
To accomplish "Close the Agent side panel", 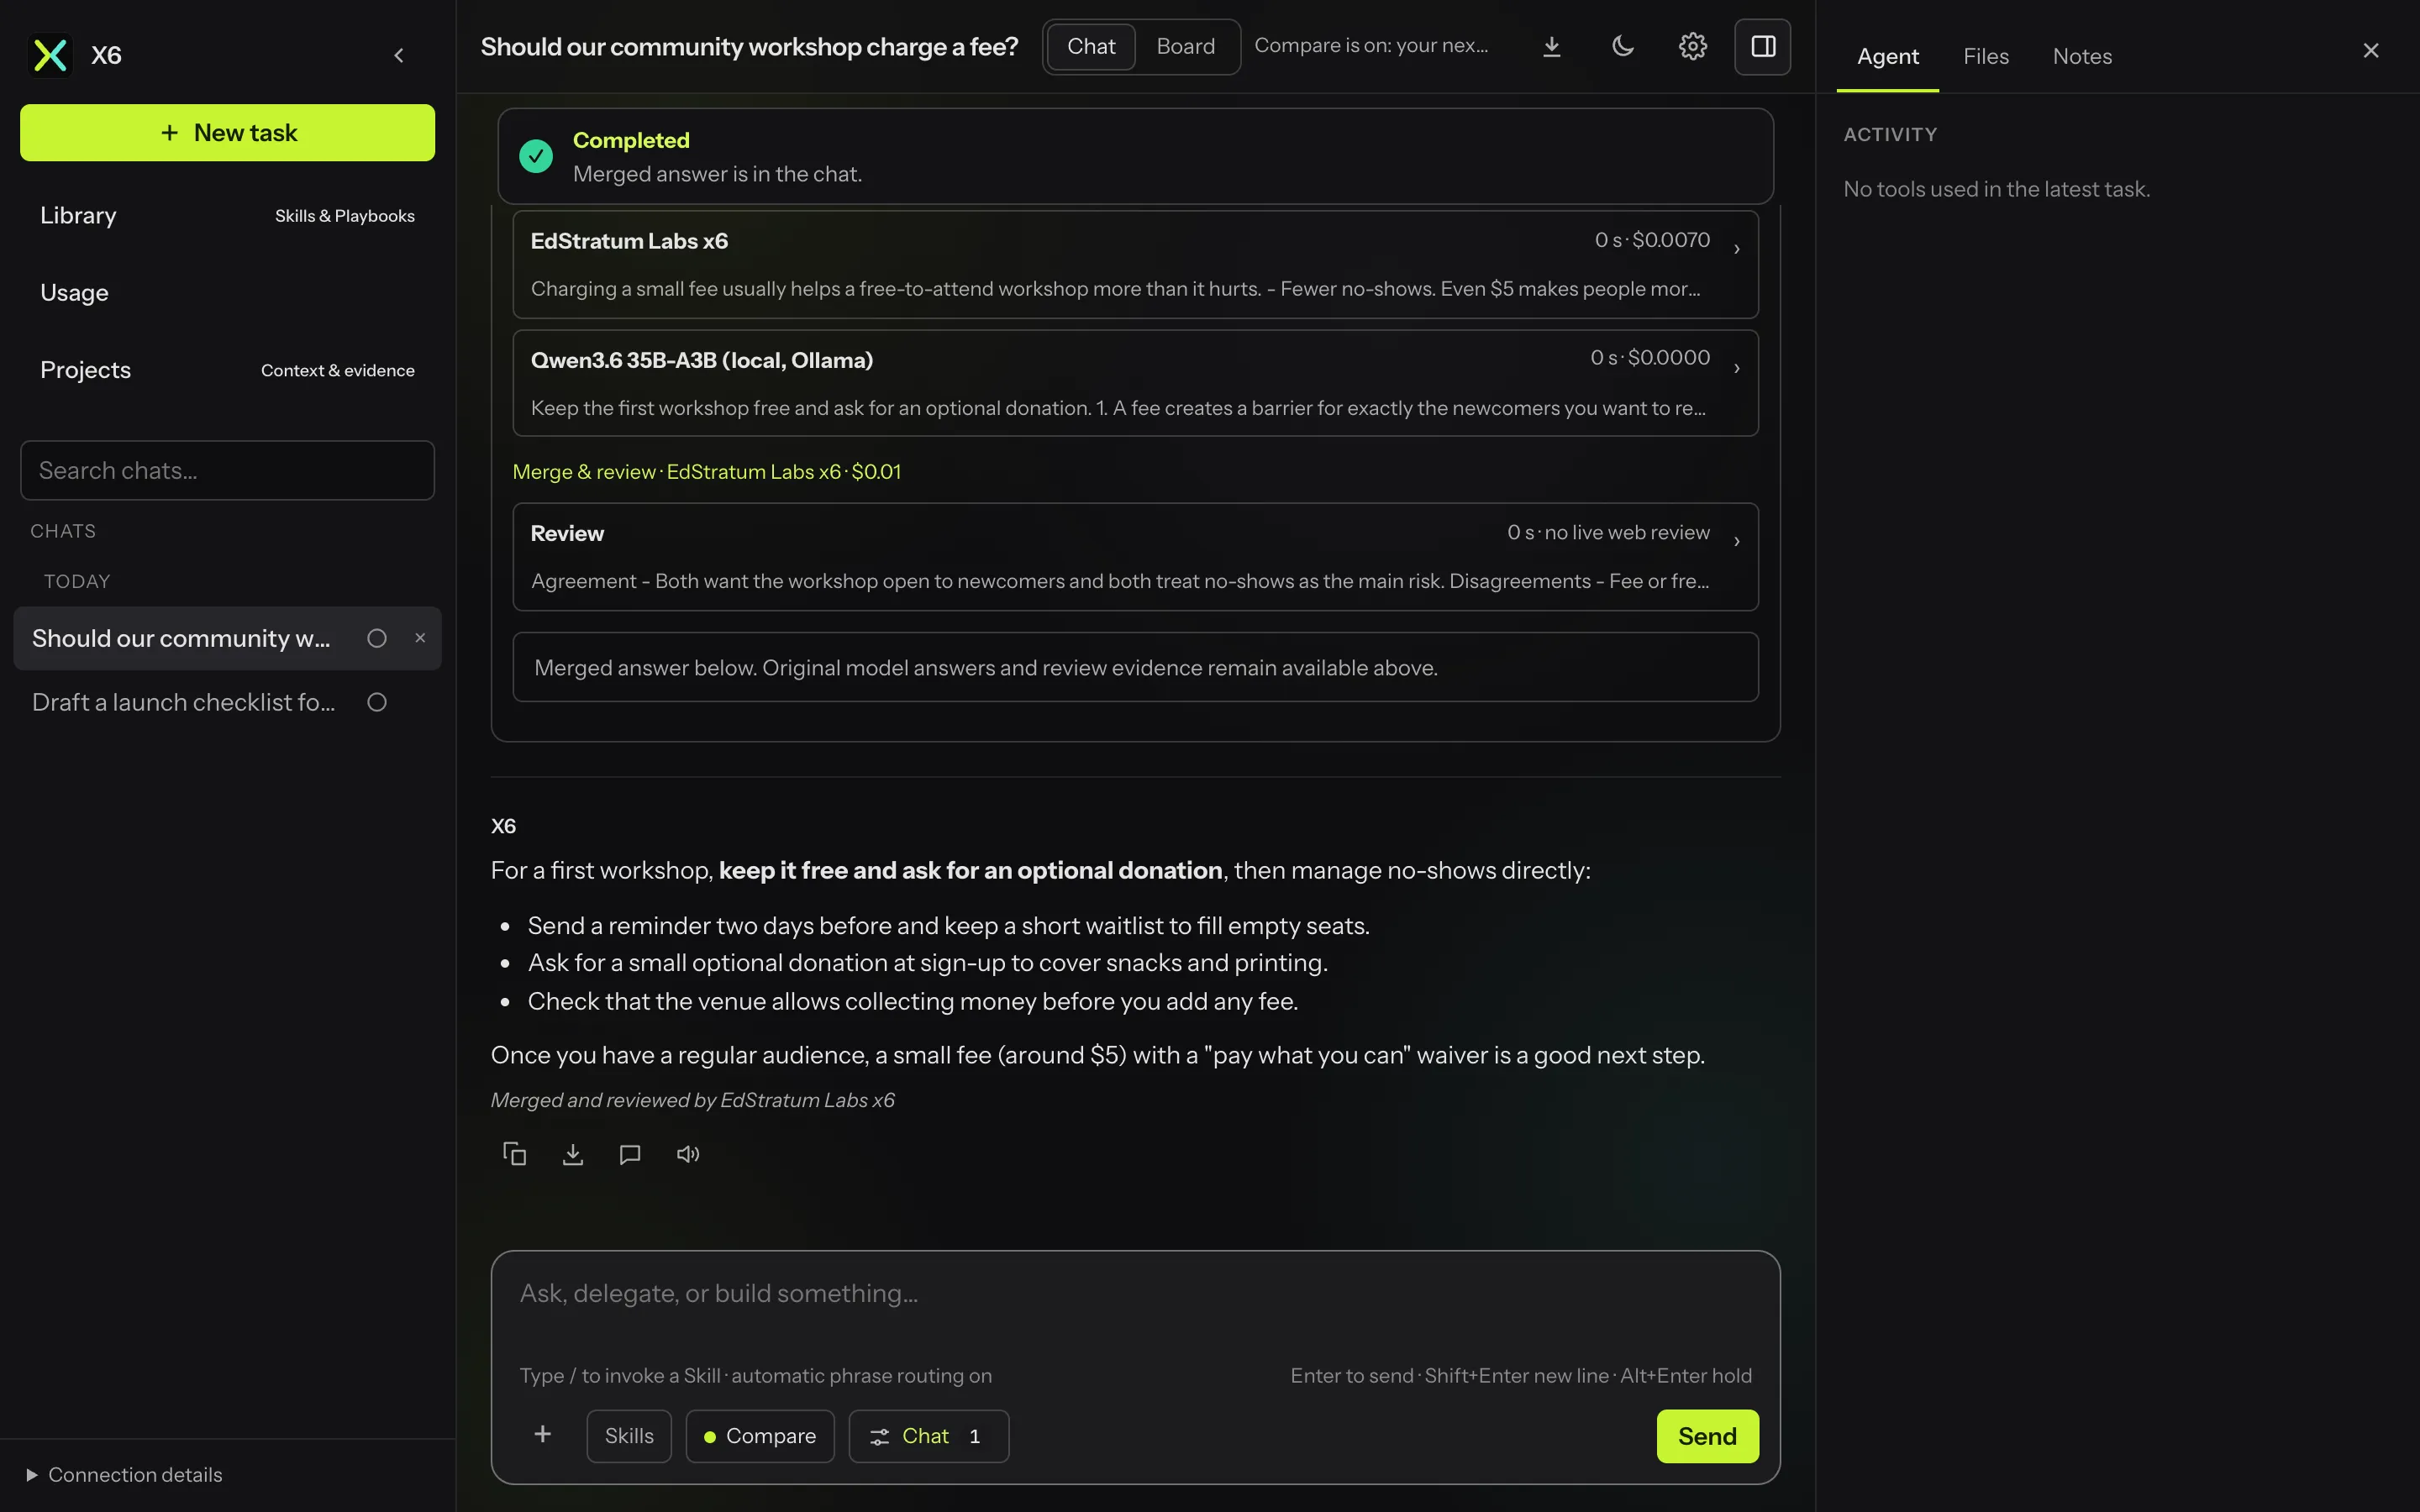I will point(2370,51).
